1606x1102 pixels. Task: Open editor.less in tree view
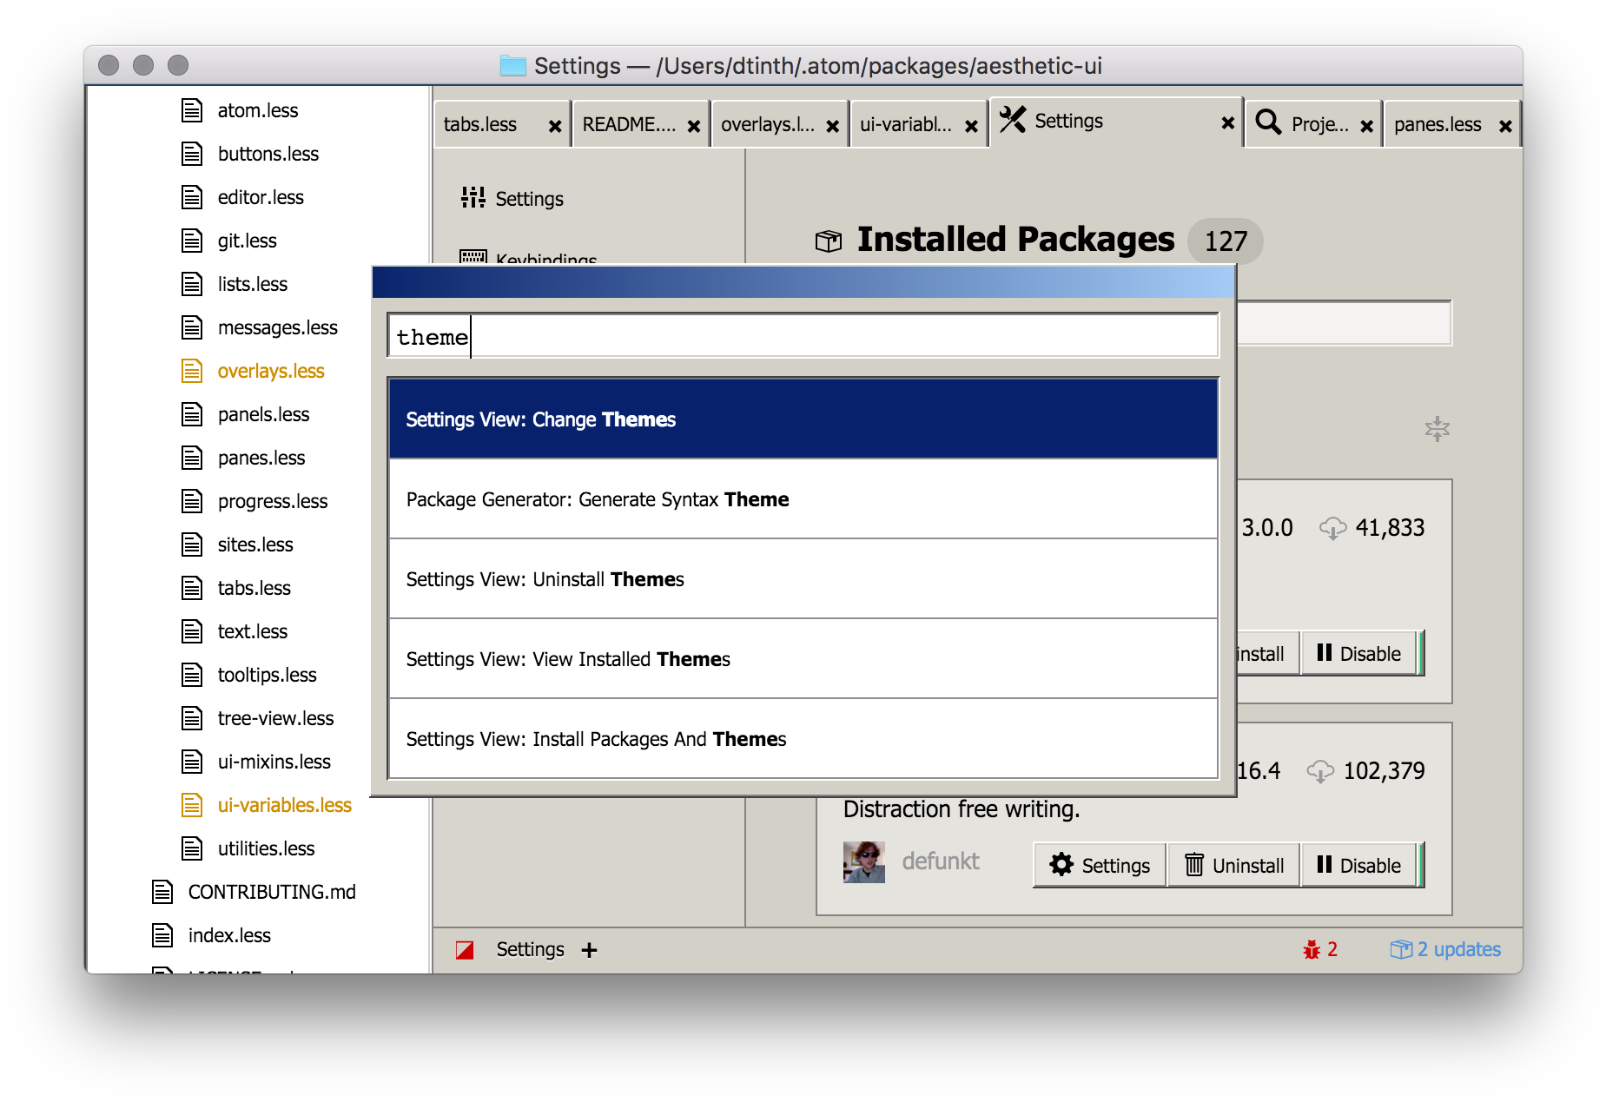point(261,197)
